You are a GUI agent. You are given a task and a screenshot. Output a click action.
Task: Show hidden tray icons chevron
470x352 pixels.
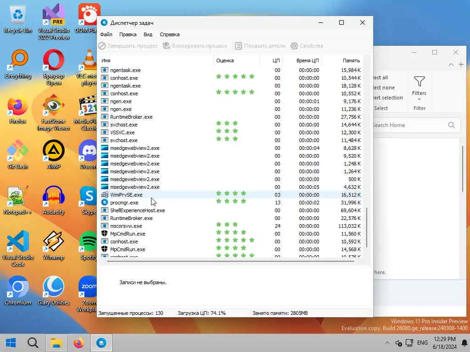[387, 343]
